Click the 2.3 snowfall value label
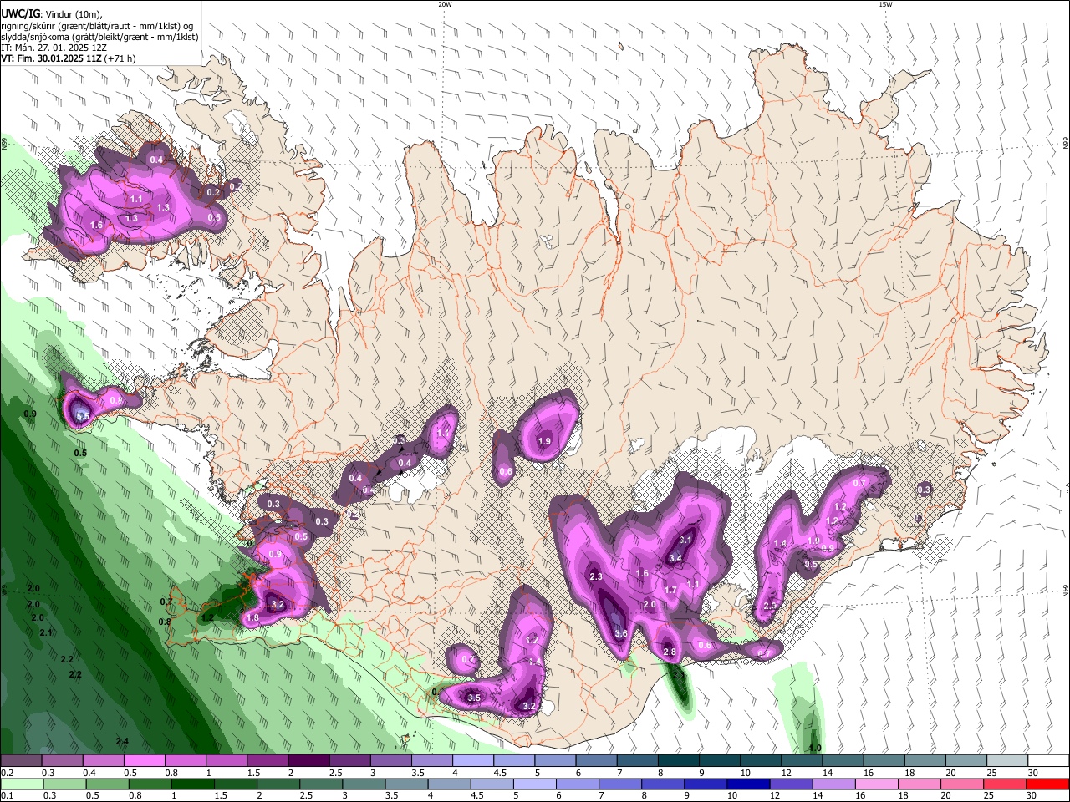 click(x=596, y=576)
